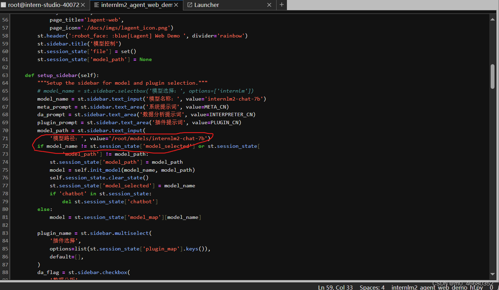
Task: Click 'model_path = st.sidebar.text_input(' on line 70
Action: (x=91, y=130)
